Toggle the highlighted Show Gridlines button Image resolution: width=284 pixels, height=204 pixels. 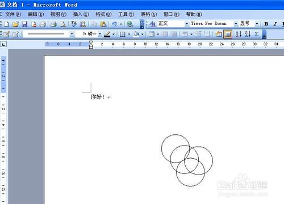point(228,34)
